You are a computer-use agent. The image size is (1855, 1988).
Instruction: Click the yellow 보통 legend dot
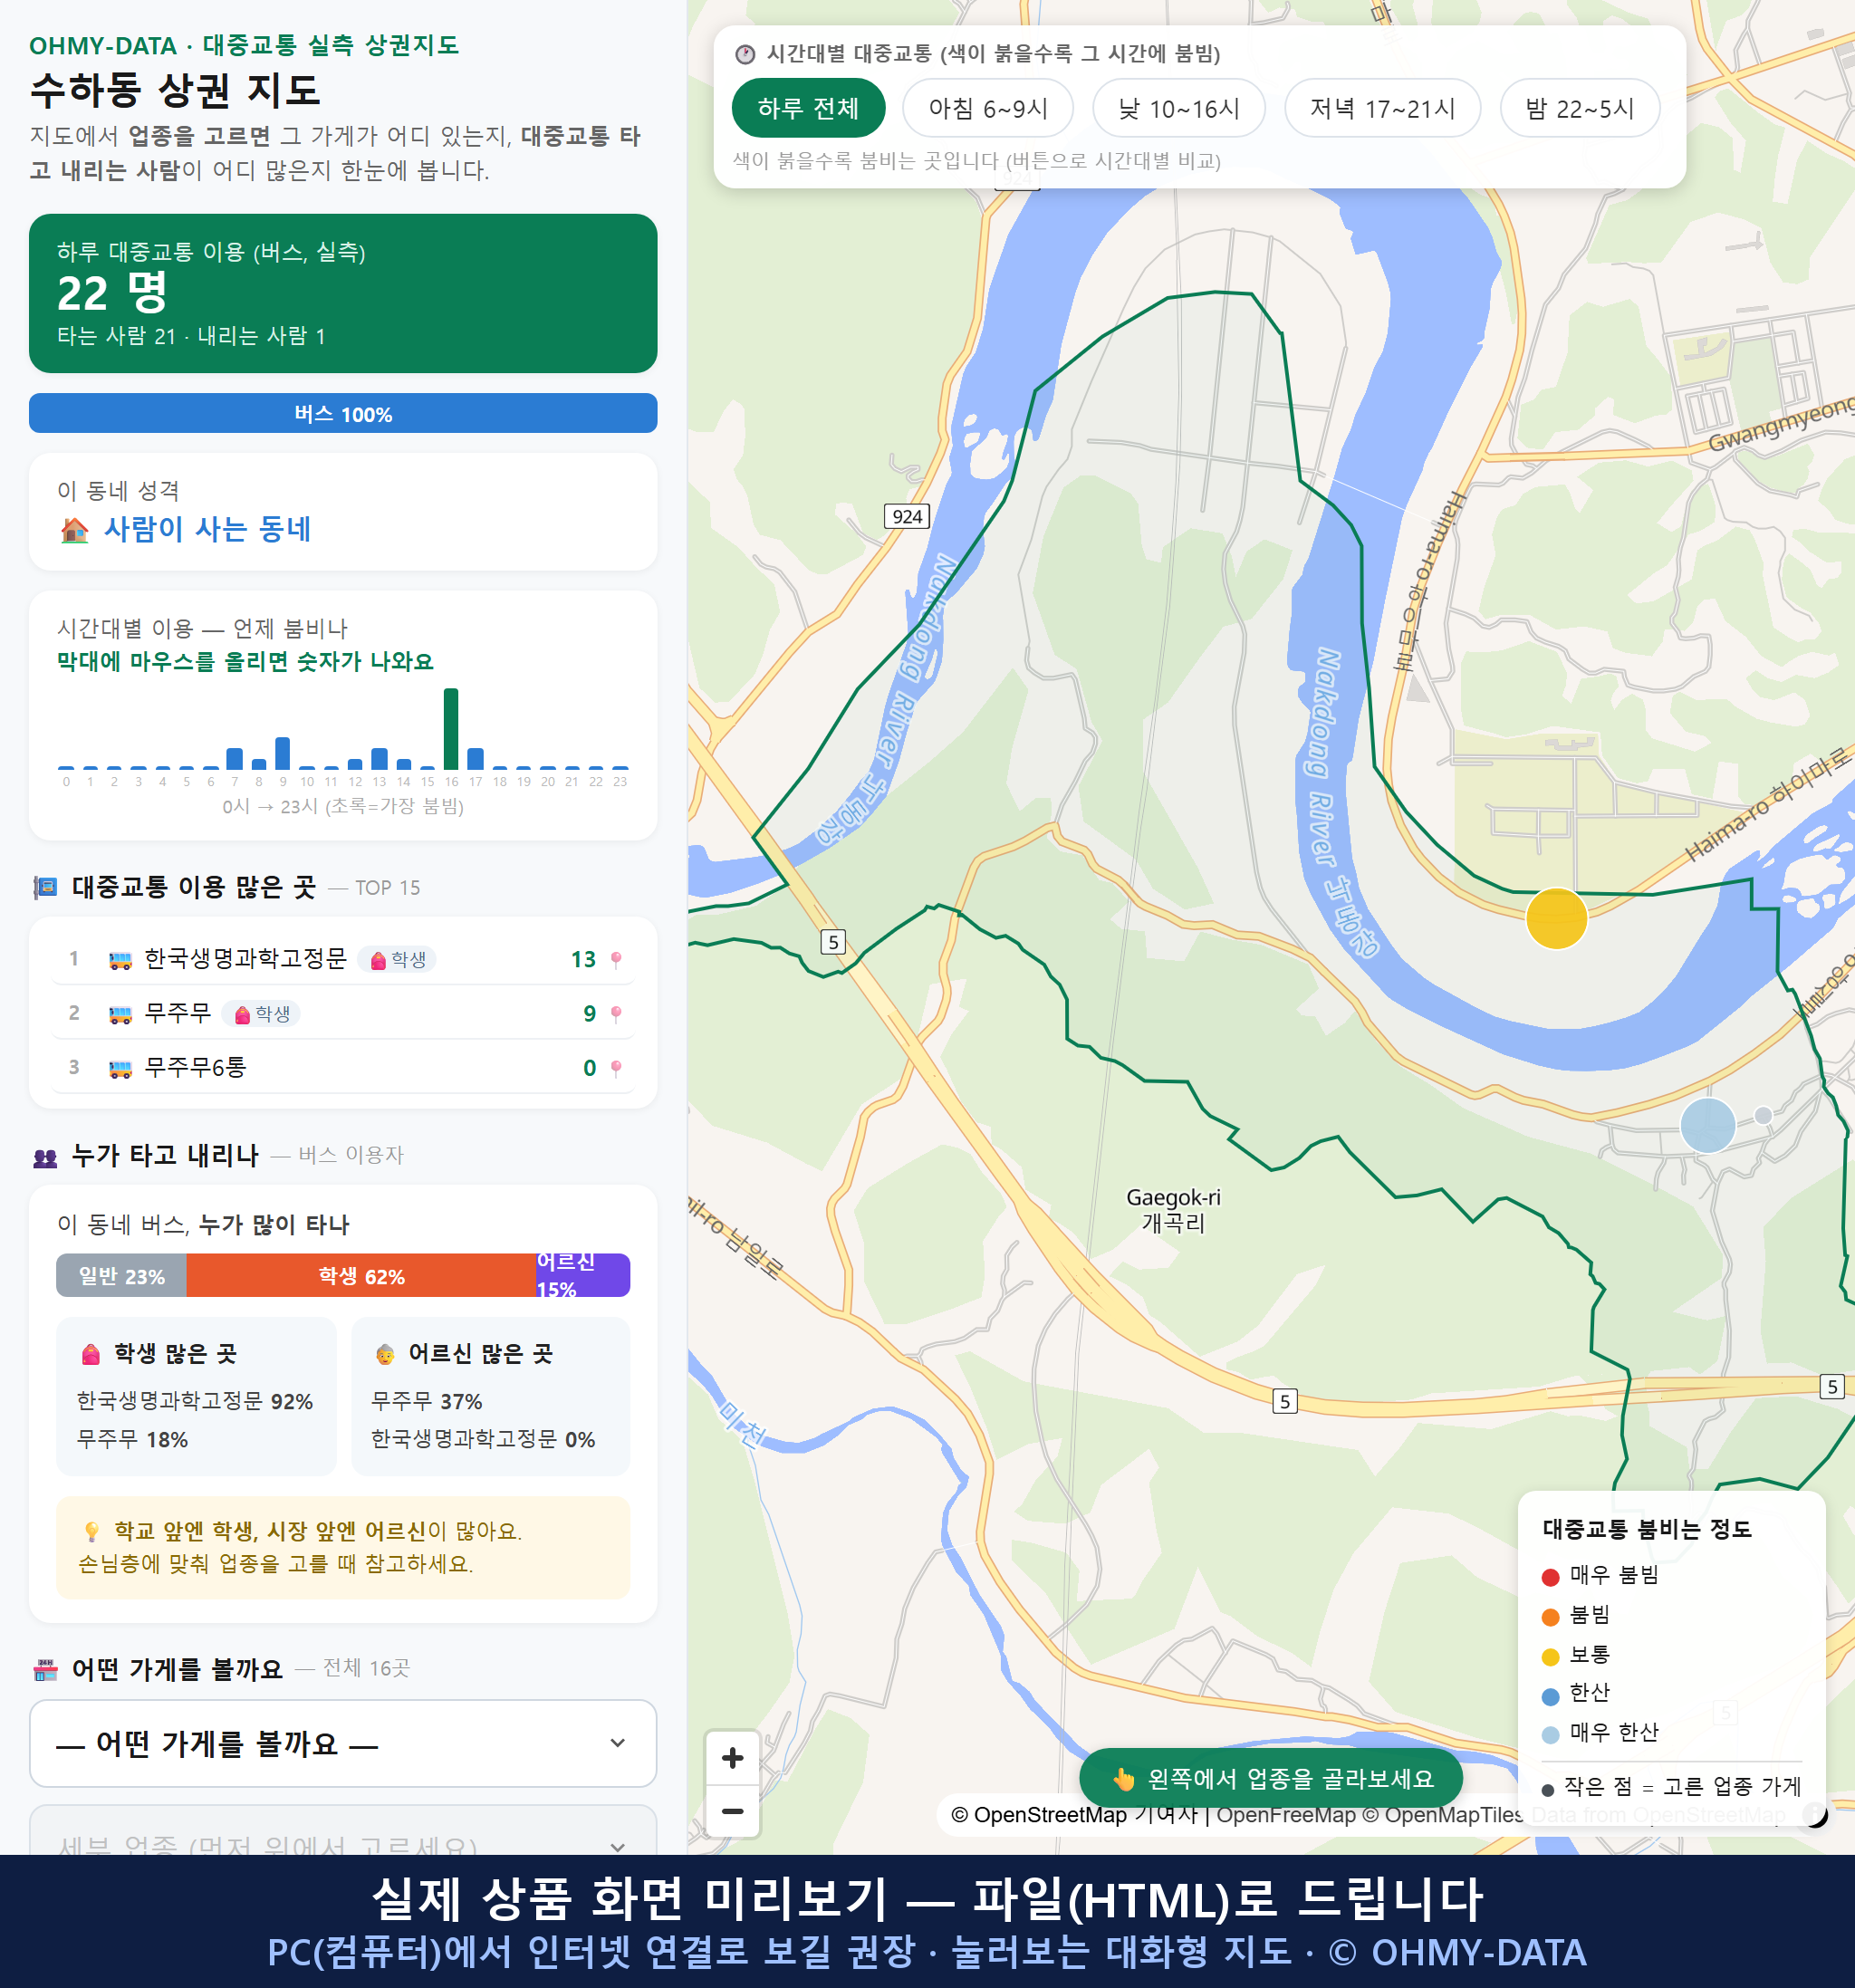[x=1550, y=1657]
